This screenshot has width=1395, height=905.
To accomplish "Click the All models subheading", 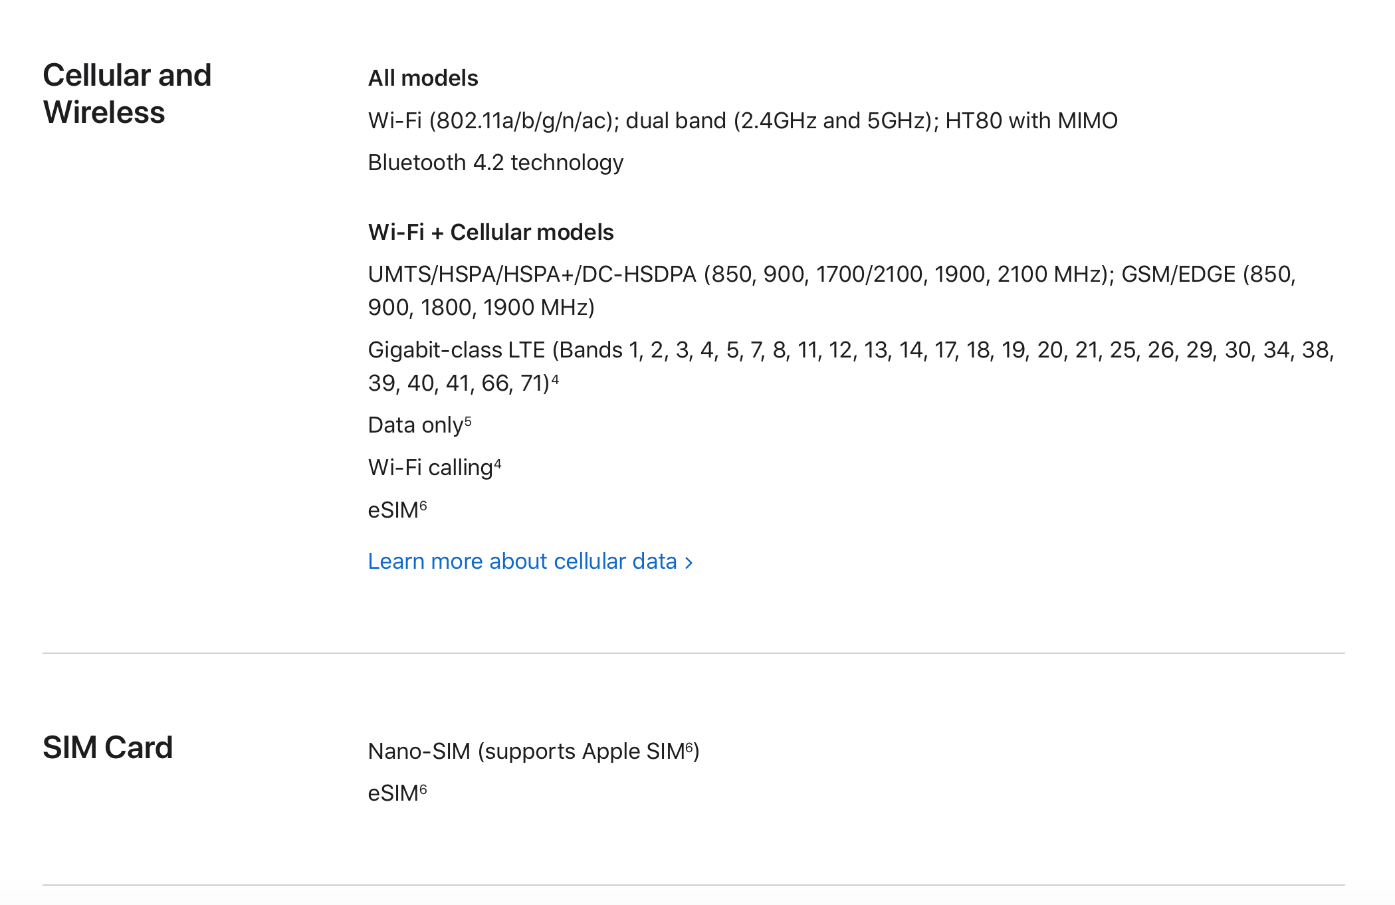I will click(423, 78).
